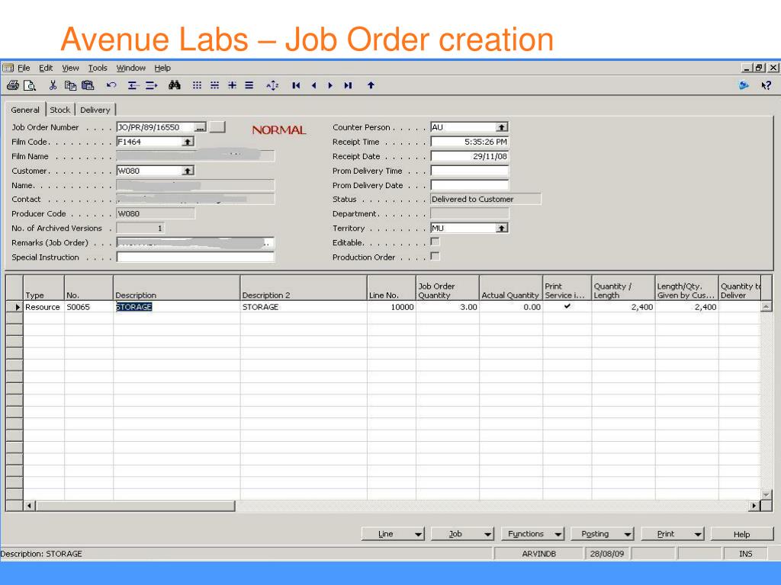Click the indent right-arrow lines icon

(x=152, y=85)
